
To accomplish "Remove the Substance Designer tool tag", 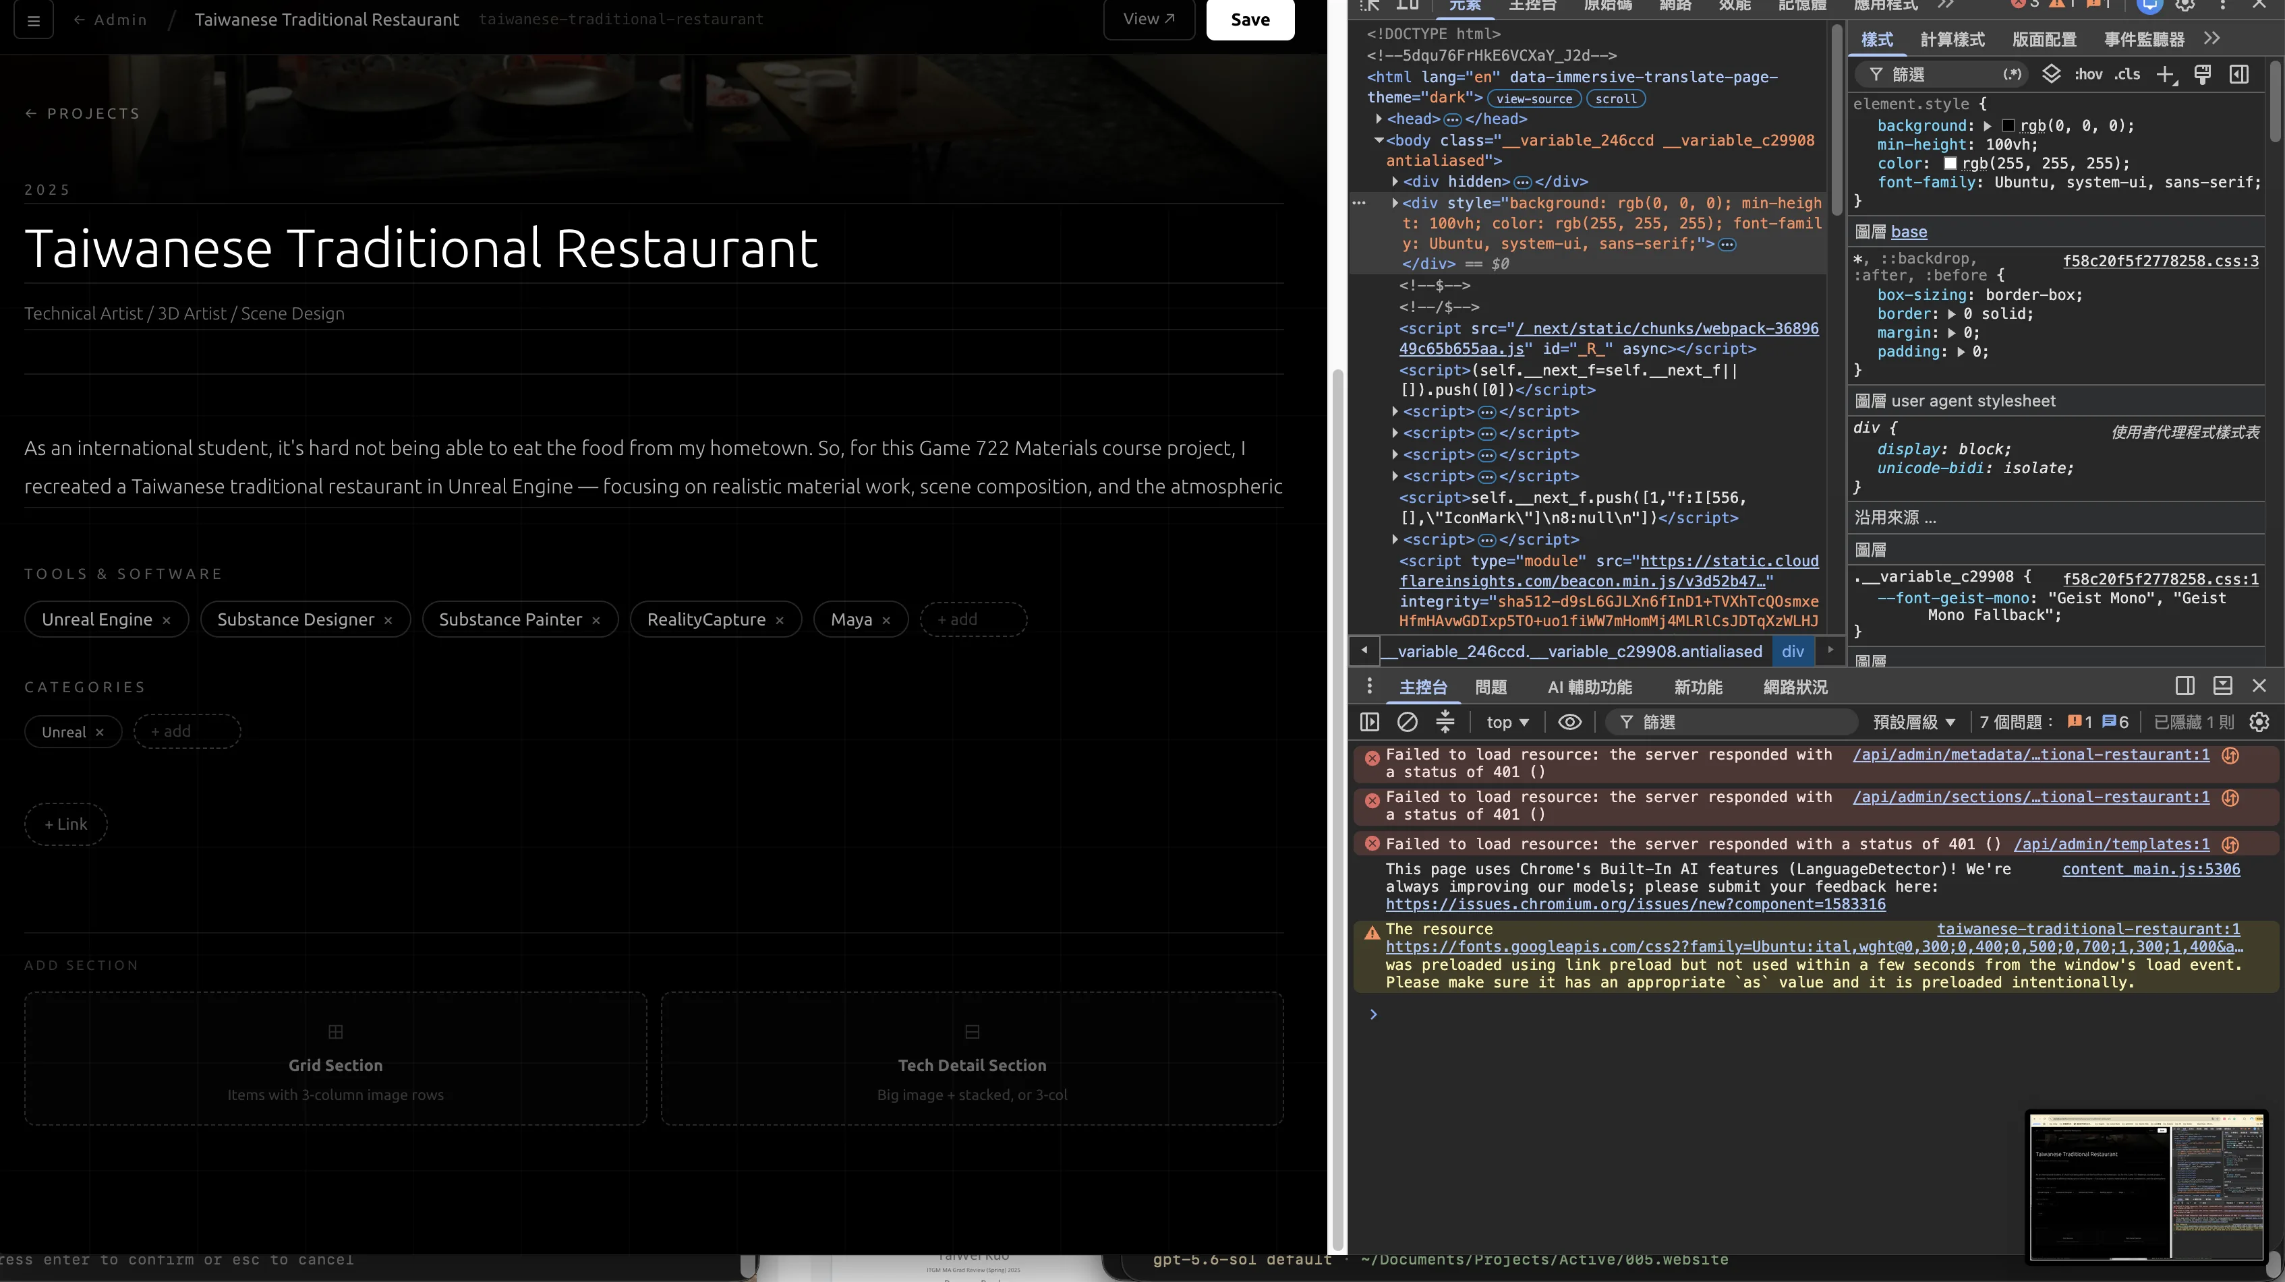I will (x=388, y=621).
